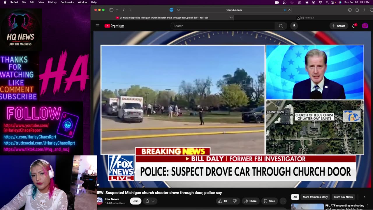Click the YouTube search magnifier button
This screenshot has height=210, width=373.
281,26
